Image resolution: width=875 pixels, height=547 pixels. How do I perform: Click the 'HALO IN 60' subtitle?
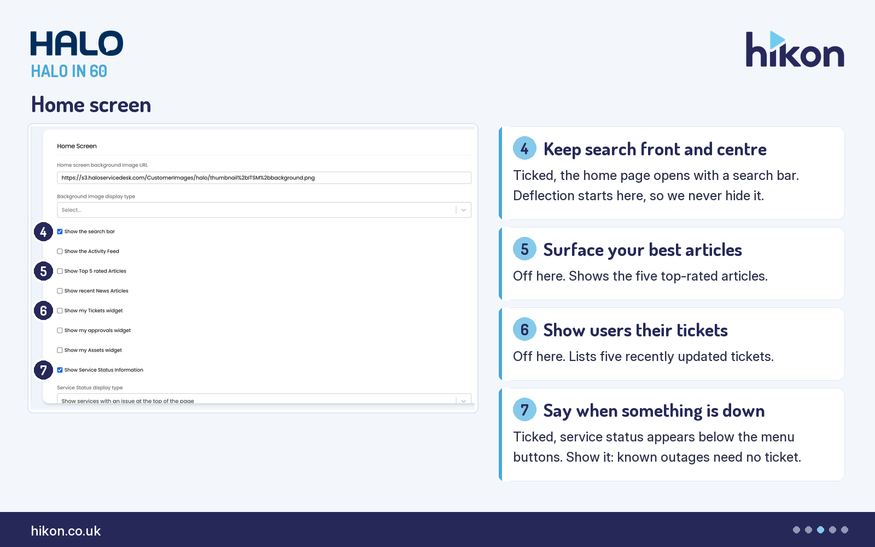click(x=69, y=71)
